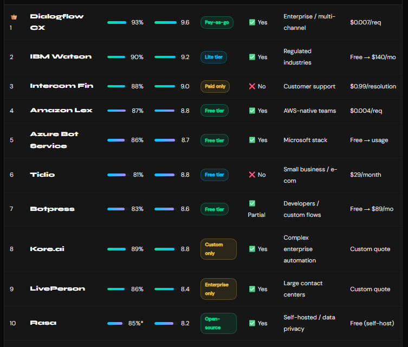Click the Paid only badge for Intercom Fin
Viewport: 408px width, 347px height.
click(215, 86)
